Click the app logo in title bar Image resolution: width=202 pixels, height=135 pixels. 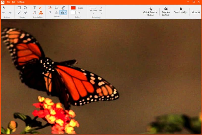point(3,2)
